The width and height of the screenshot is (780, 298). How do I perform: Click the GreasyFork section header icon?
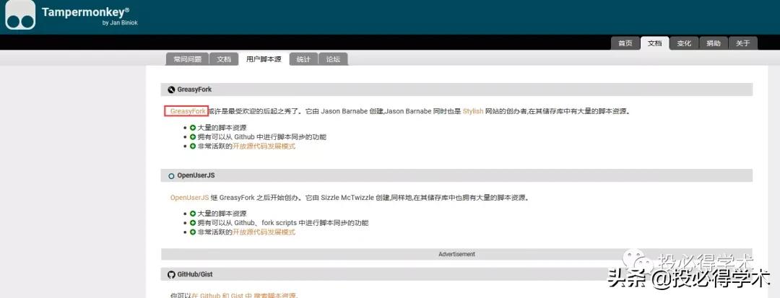click(x=172, y=90)
